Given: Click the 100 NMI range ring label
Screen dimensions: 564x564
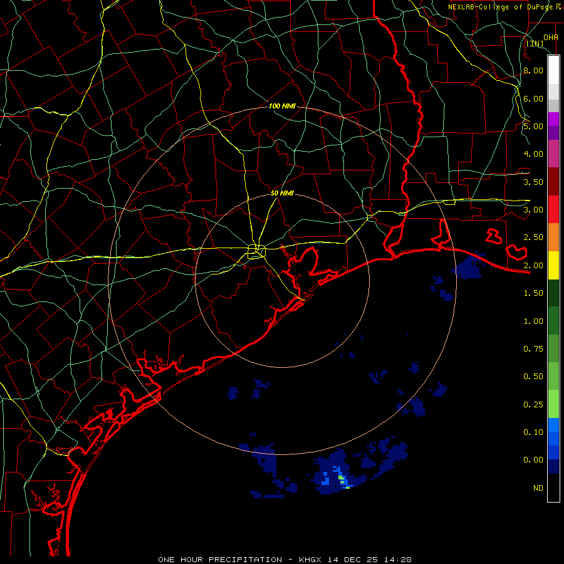Looking at the screenshot, I should [283, 106].
